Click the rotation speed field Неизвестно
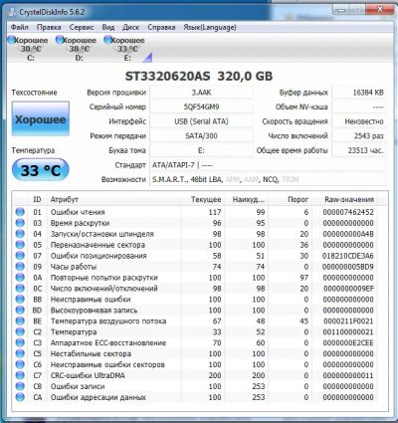Viewport: 398px width, 423px height. [359, 121]
